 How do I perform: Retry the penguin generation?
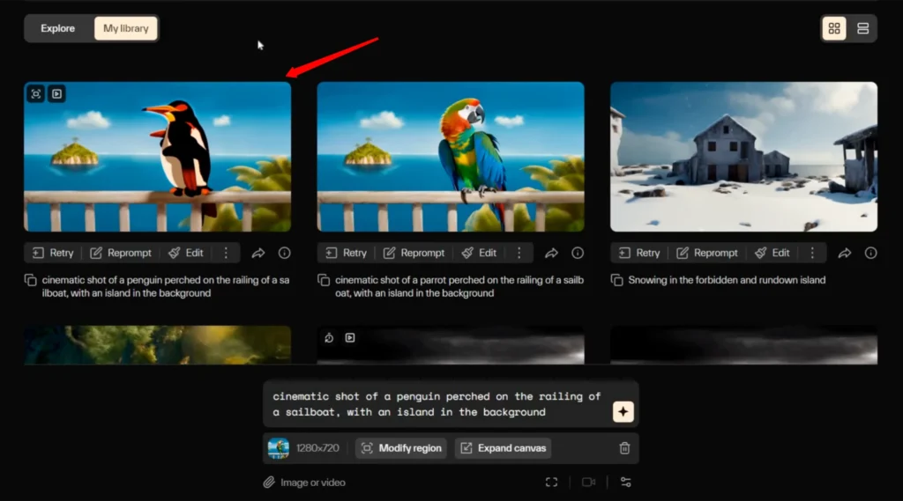[x=53, y=253]
